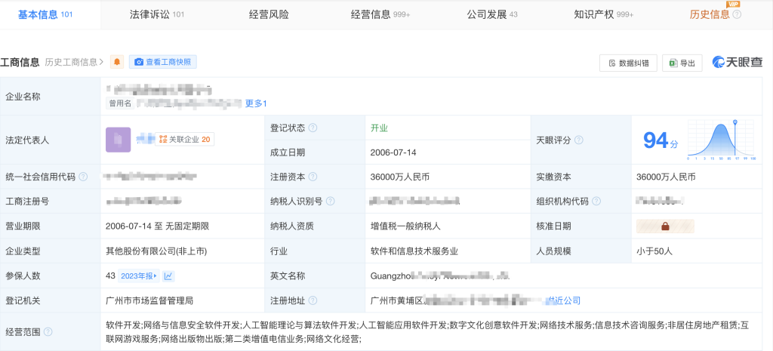The width and height of the screenshot is (773, 351).
Task: Click 软件和信息技术服务业 industry value
Action: (414, 251)
